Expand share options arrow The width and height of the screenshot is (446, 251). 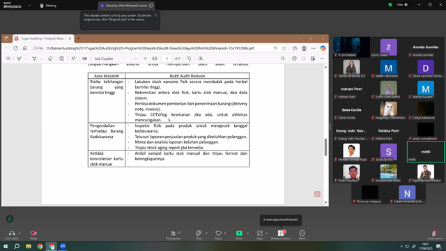coord(248,233)
